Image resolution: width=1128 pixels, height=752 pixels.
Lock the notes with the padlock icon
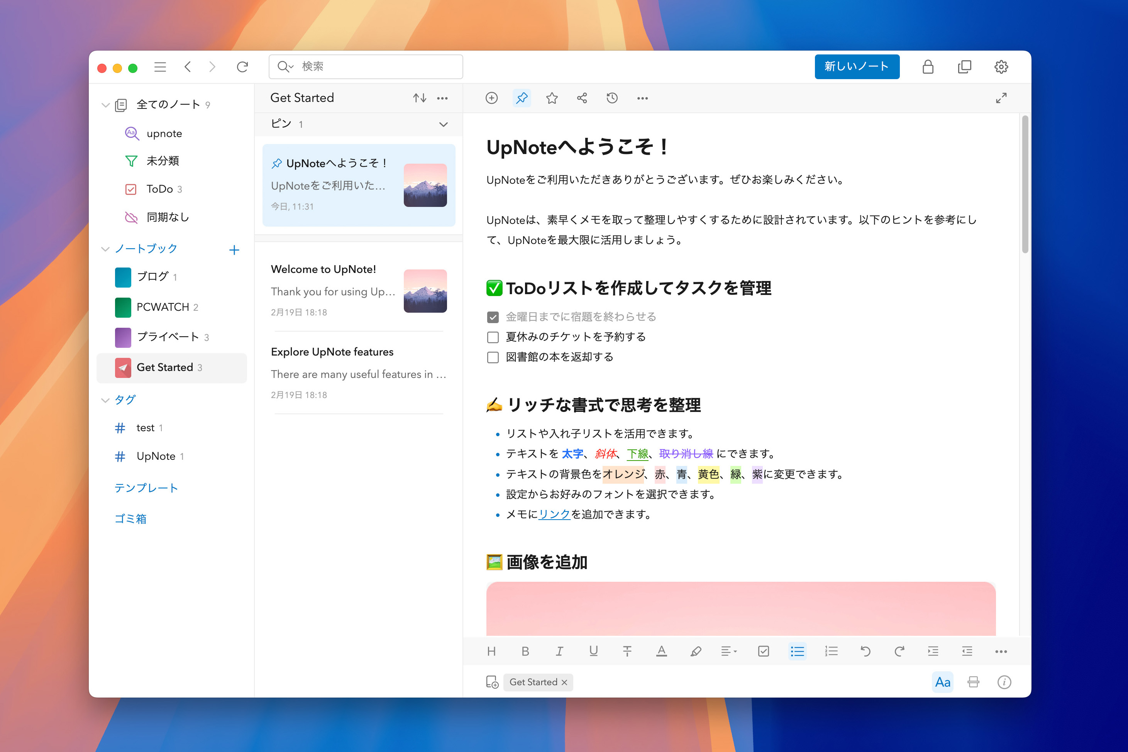coord(928,67)
